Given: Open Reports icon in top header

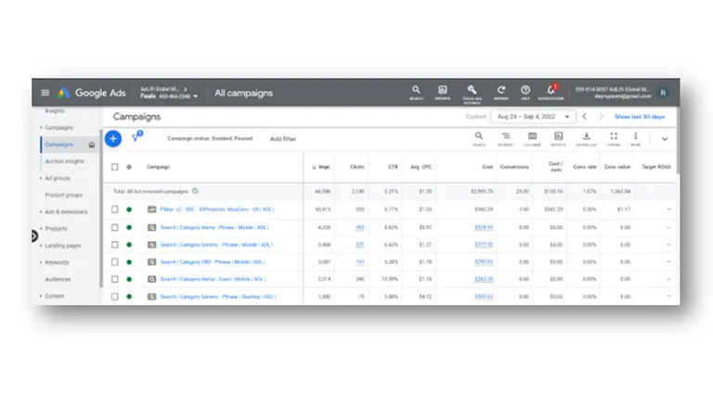Looking at the screenshot, I should (x=443, y=92).
